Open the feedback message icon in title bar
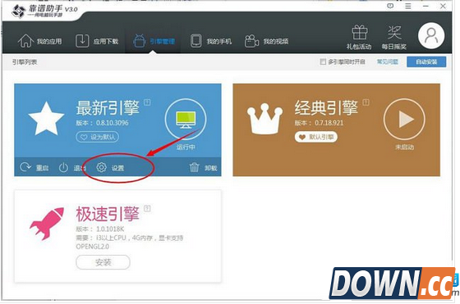460x304 pixels. pos(390,6)
